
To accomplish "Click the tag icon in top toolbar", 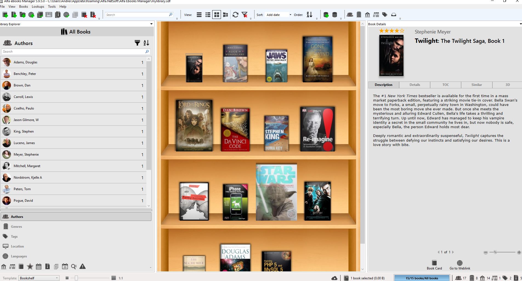I will click(x=385, y=15).
